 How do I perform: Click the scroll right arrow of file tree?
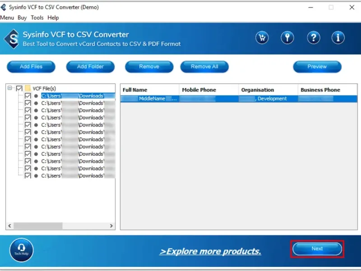pos(111,225)
